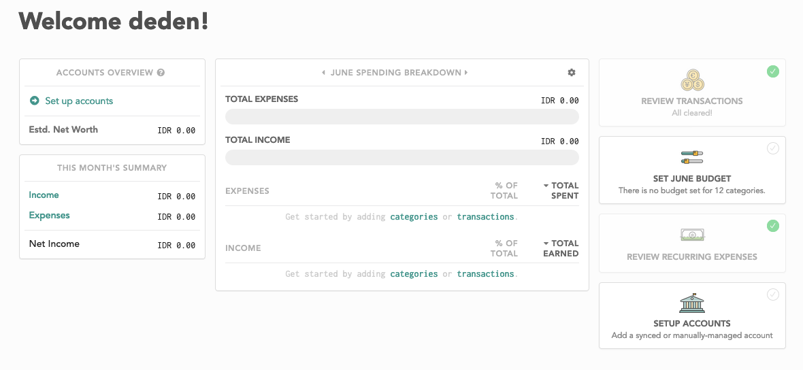803x370 pixels.
Task: Click the empty checkmark on Setup Accounts card
Action: pos(773,295)
